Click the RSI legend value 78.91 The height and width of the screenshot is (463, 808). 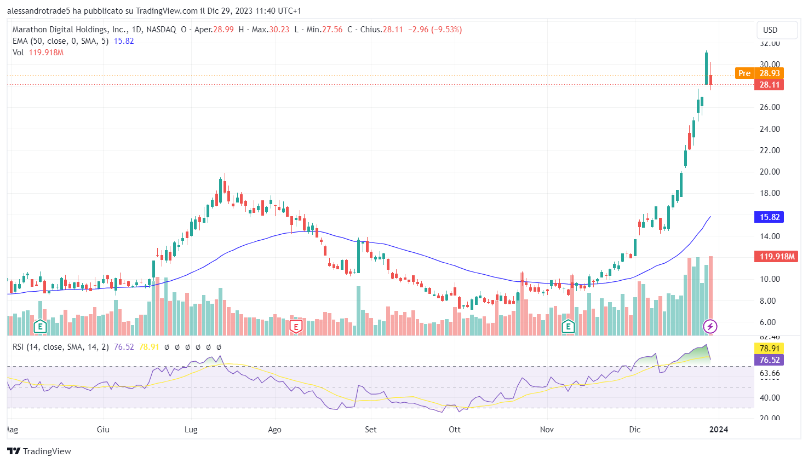point(149,347)
